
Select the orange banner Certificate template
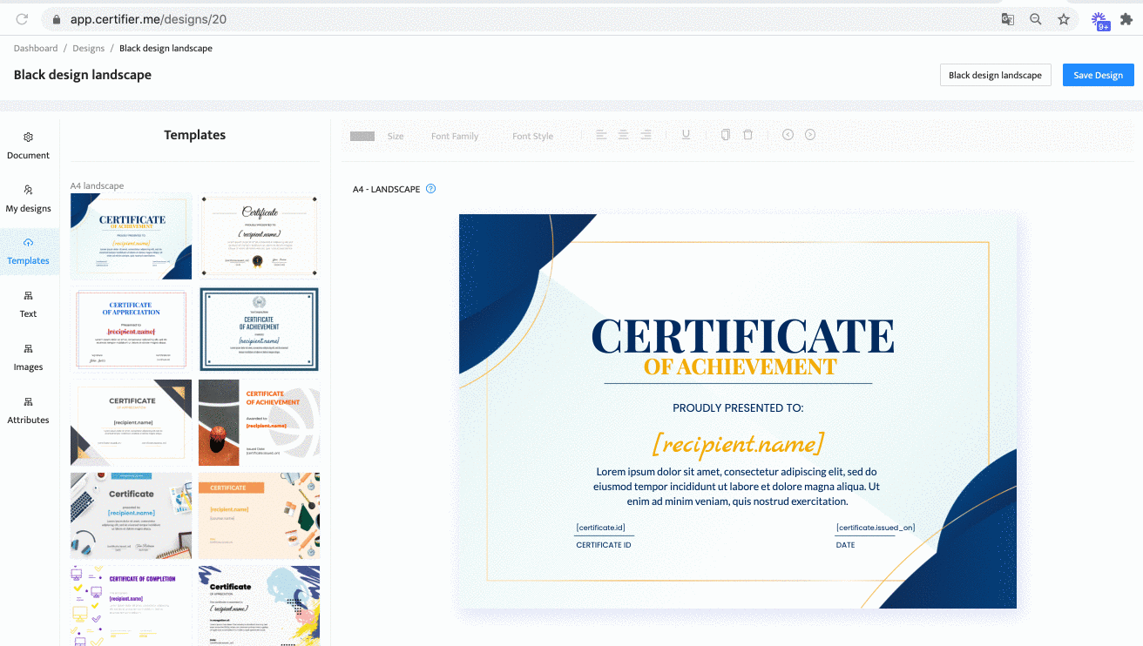260,515
